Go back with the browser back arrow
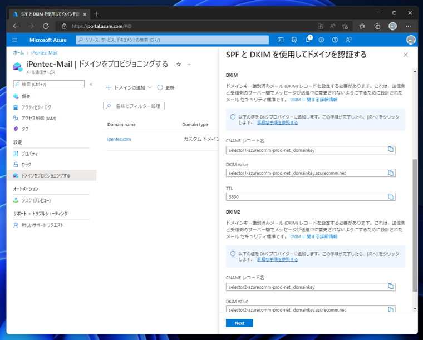 (16, 26)
